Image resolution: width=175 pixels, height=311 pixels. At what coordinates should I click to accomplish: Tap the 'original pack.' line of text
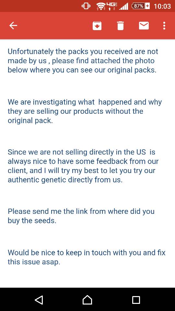click(30, 121)
